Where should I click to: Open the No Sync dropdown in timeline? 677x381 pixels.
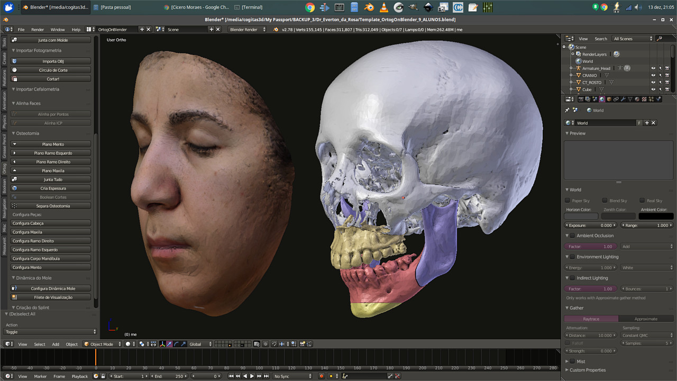click(292, 376)
